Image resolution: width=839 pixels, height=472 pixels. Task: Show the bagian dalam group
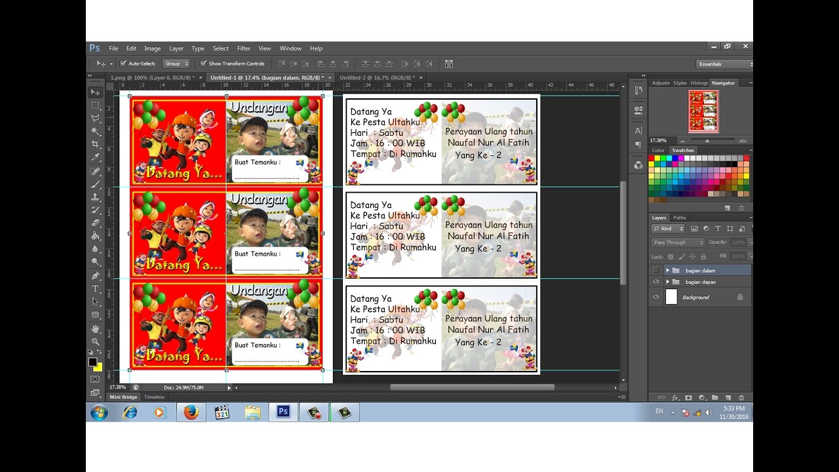coord(655,270)
